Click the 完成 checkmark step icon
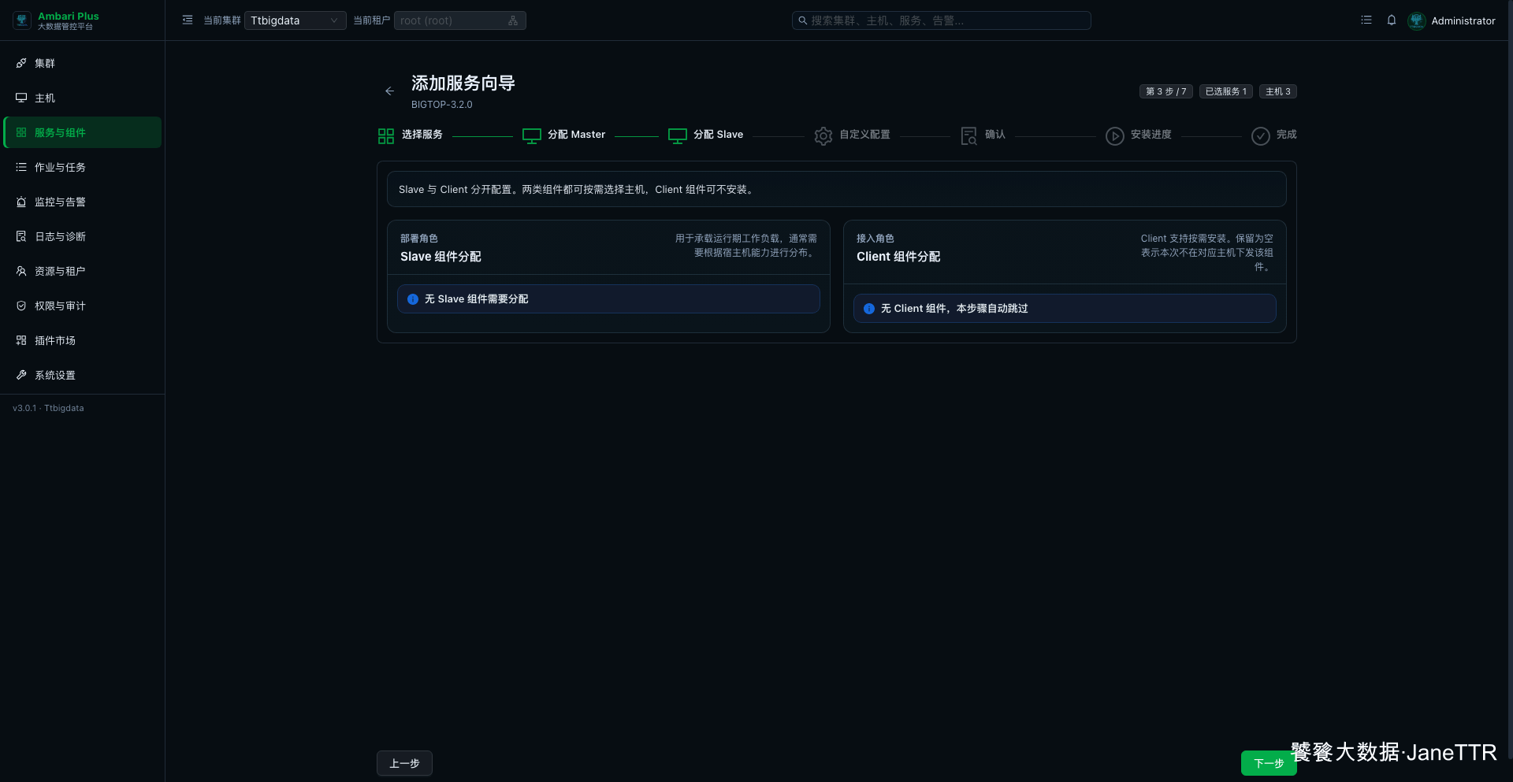1513x782 pixels. point(1261,136)
